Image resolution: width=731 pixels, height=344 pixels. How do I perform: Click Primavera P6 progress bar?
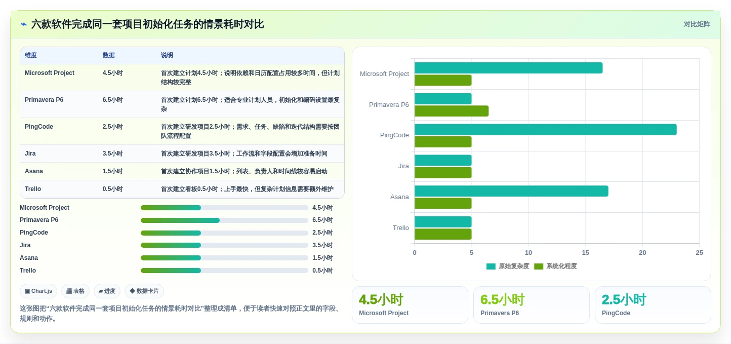(224, 220)
